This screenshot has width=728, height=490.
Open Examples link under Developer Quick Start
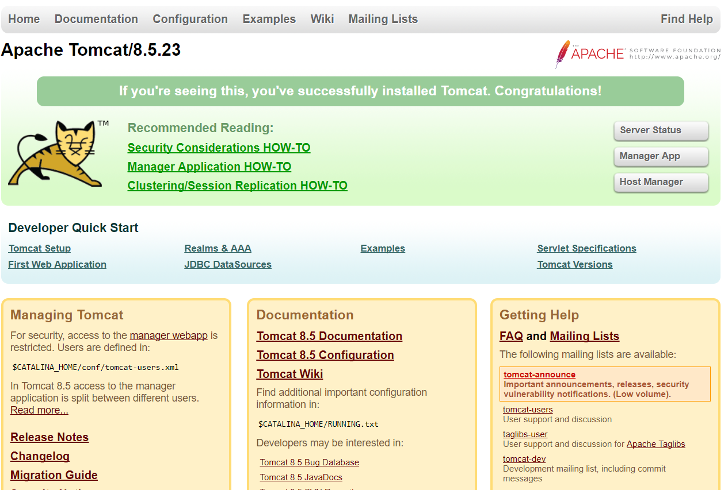point(383,248)
